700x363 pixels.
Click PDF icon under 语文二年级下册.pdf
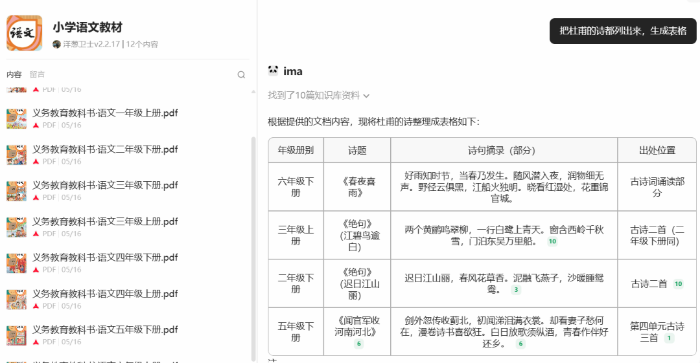point(36,161)
